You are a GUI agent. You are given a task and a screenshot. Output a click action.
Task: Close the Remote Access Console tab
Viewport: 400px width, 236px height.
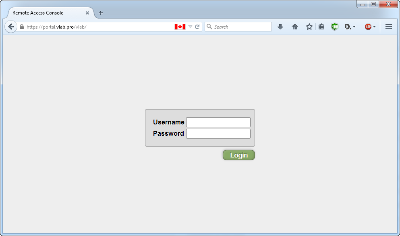coord(87,13)
